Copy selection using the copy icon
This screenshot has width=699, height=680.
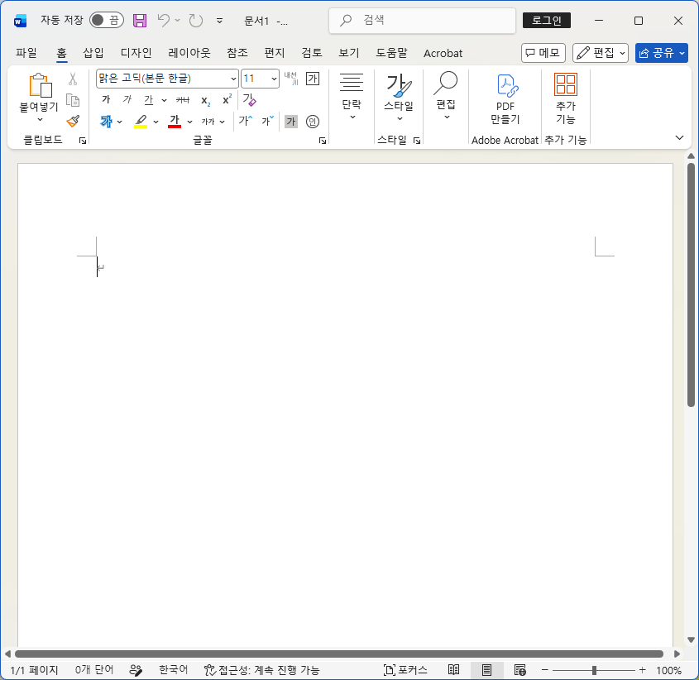[x=73, y=100]
